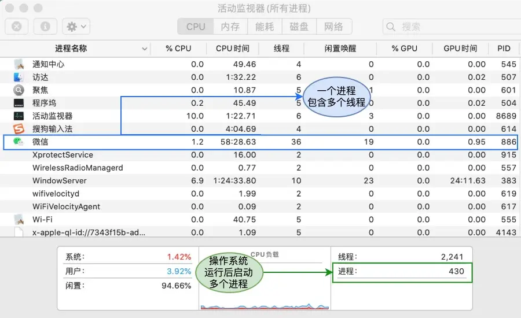The height and width of the screenshot is (318, 521).
Task: Click 闲置 percentage 94.66%
Action: tap(177, 286)
